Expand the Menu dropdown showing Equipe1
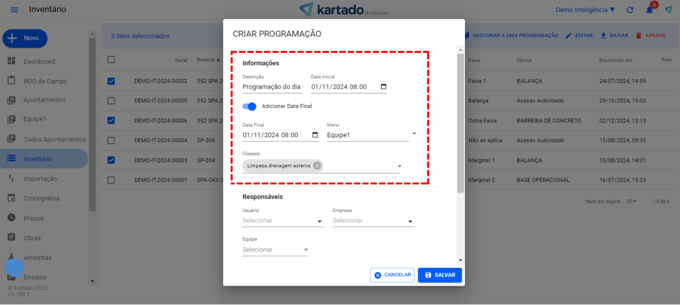This screenshot has height=305, width=680. pyautogui.click(x=414, y=134)
